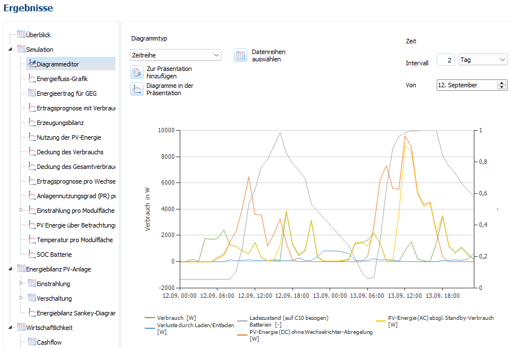
Task: Click the Verbrauch green legend line
Action: click(x=150, y=318)
